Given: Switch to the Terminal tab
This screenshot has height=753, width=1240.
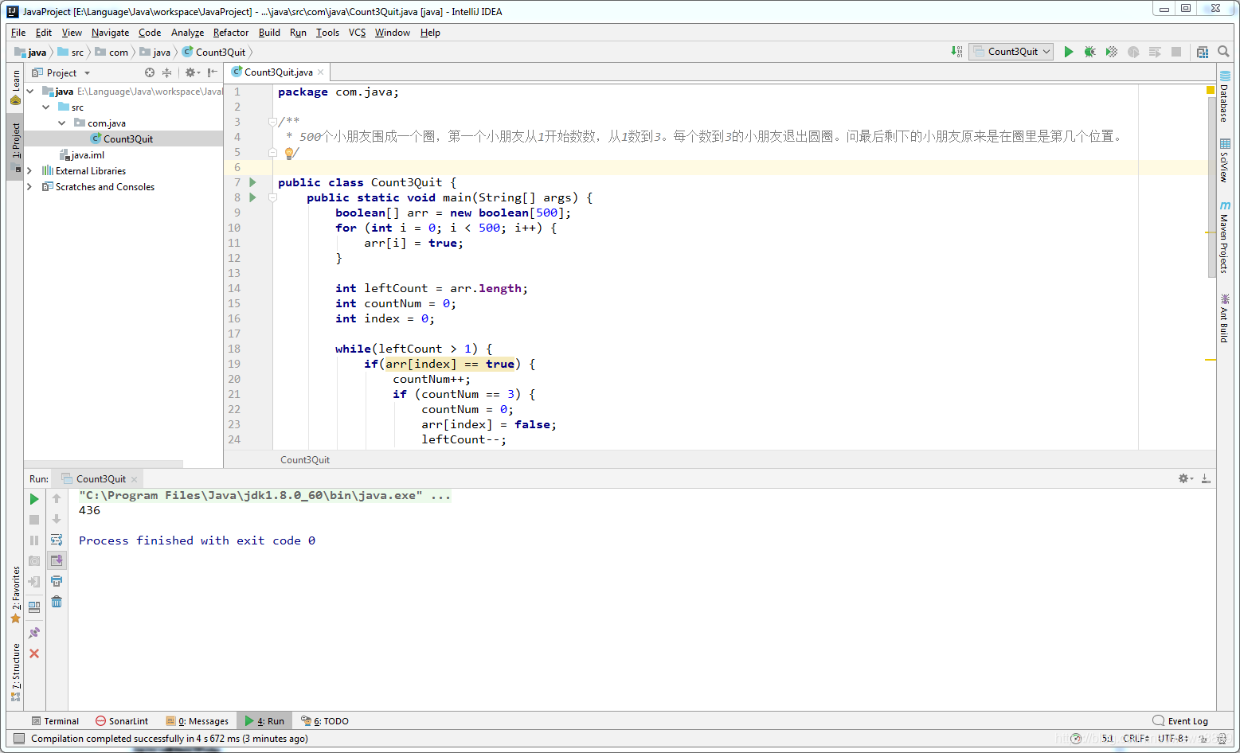Looking at the screenshot, I should click(56, 720).
